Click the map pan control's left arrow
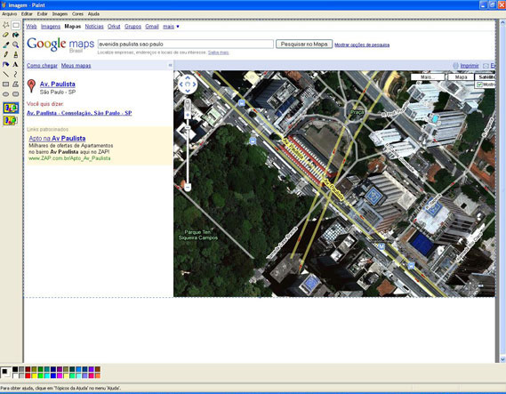This screenshot has width=506, height=394. 181,84
